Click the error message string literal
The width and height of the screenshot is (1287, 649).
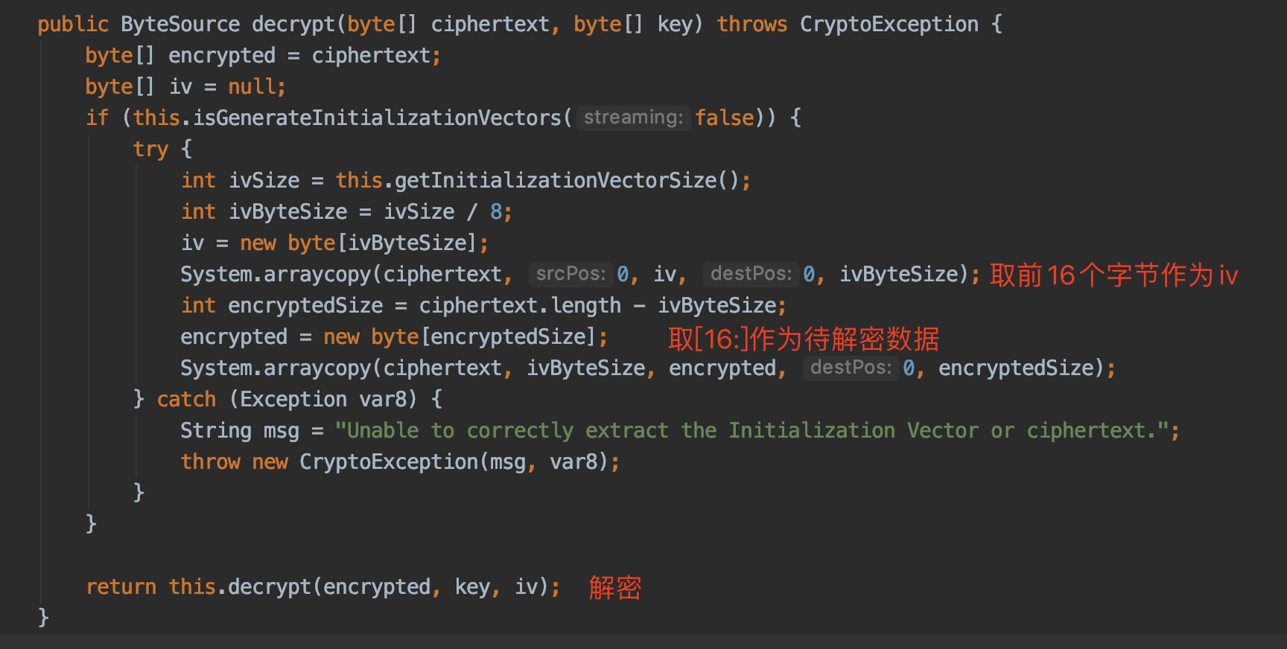[x=752, y=431]
